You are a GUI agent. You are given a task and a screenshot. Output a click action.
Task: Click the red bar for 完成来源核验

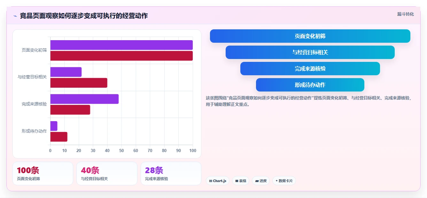[x=70, y=110]
